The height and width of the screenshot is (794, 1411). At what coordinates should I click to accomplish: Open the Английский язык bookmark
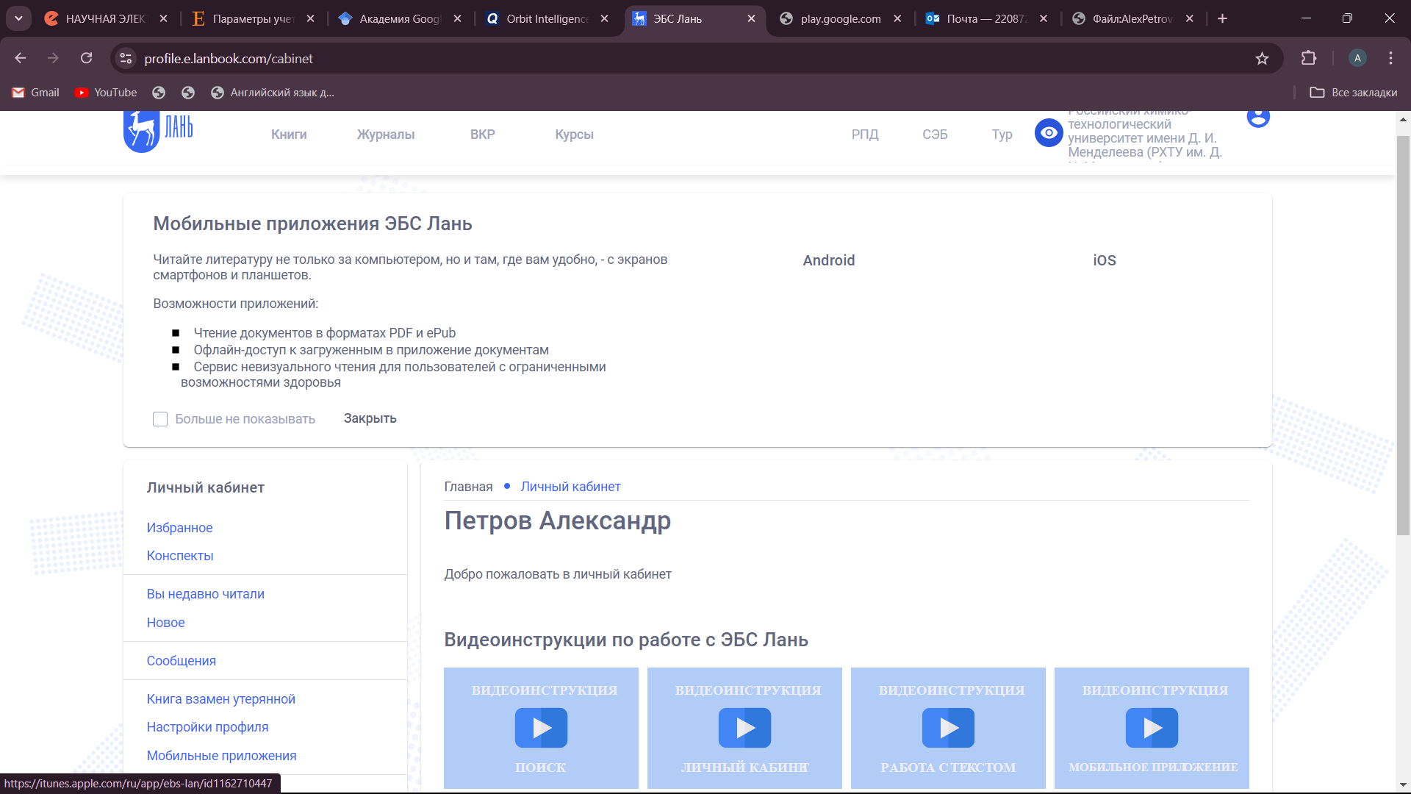[x=273, y=93]
